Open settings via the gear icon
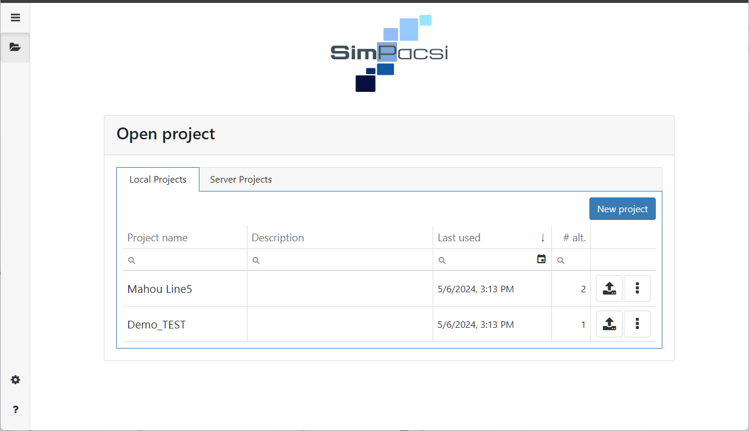This screenshot has height=431, width=749. [15, 380]
